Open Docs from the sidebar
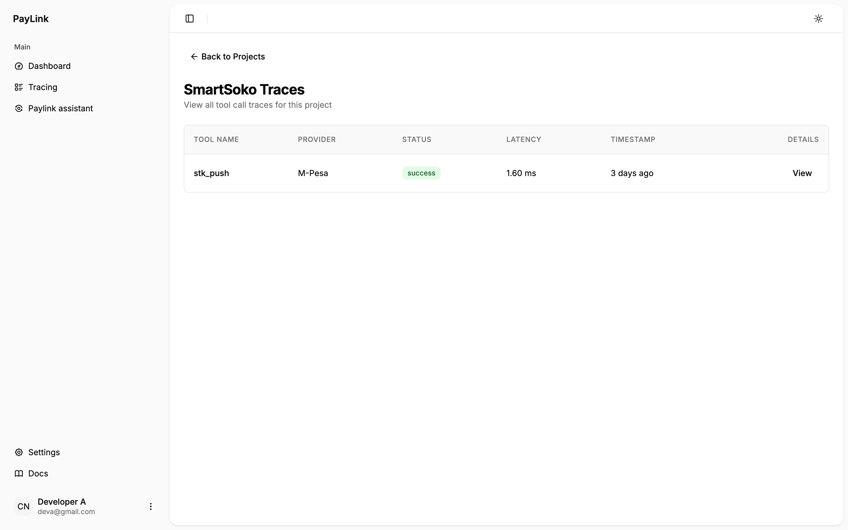 (x=38, y=473)
